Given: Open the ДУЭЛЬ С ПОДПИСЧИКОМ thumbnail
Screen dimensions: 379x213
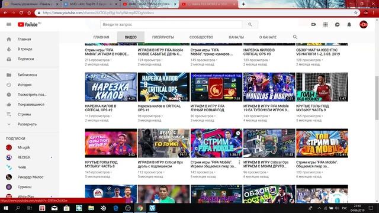Looking at the screenshot, I should (x=163, y=143).
